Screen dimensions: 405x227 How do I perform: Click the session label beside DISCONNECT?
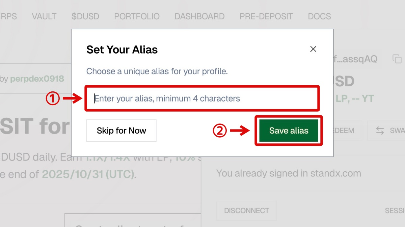[396, 211]
